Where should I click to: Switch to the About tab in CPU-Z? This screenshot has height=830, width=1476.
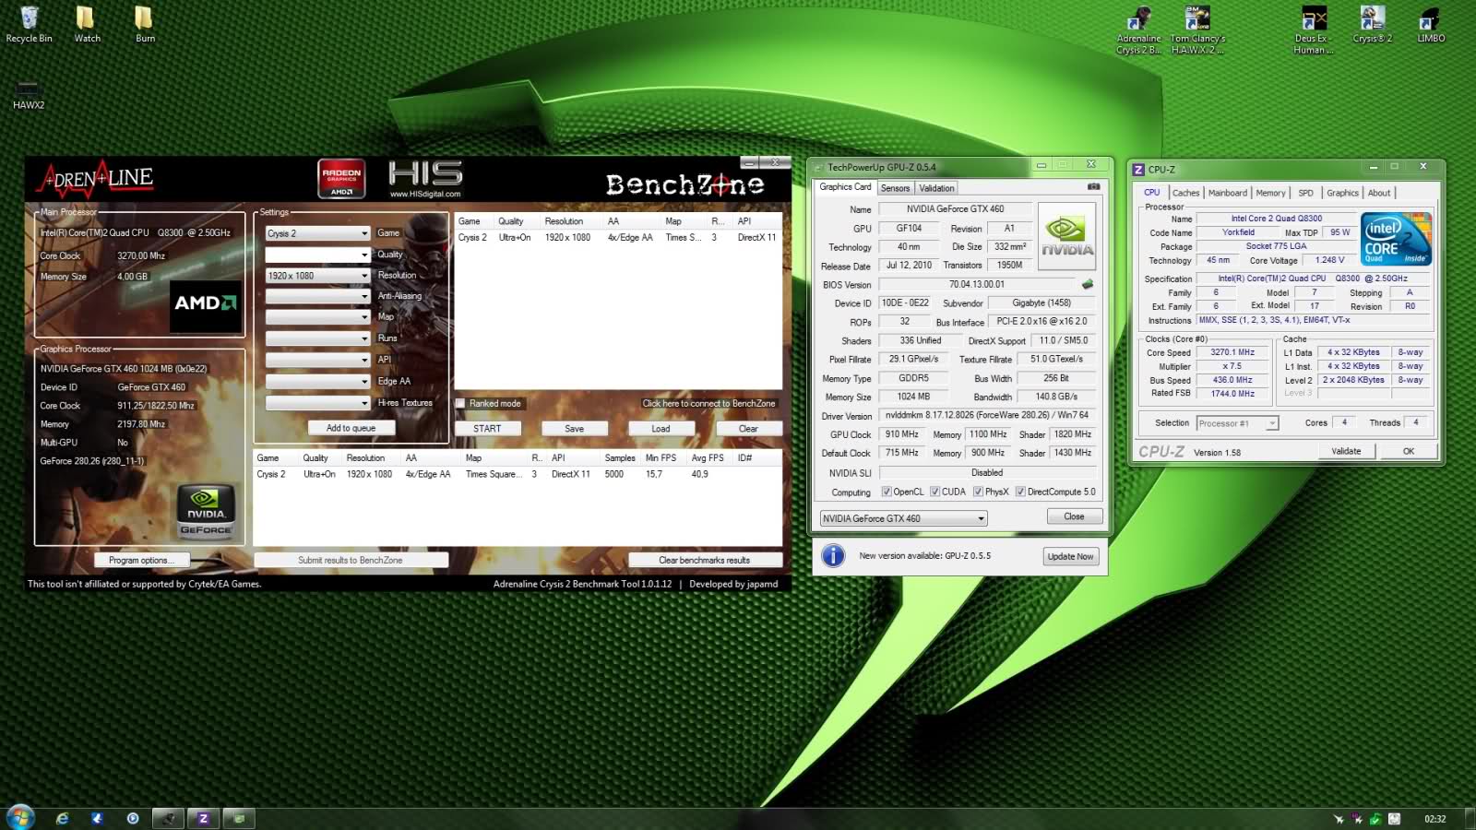pyautogui.click(x=1379, y=193)
